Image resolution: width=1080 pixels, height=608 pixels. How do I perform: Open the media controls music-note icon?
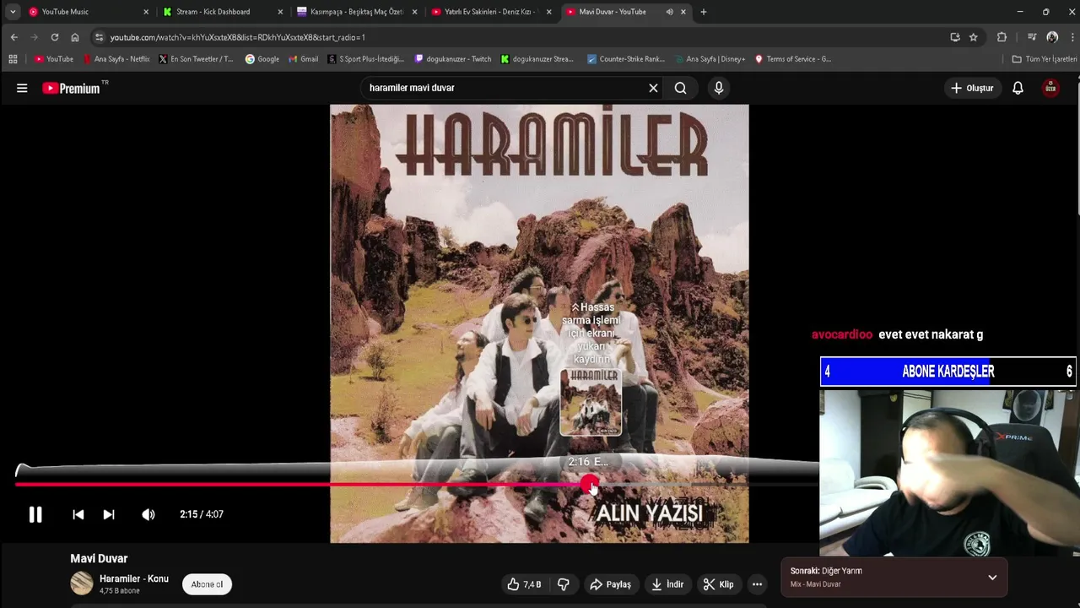click(1031, 37)
